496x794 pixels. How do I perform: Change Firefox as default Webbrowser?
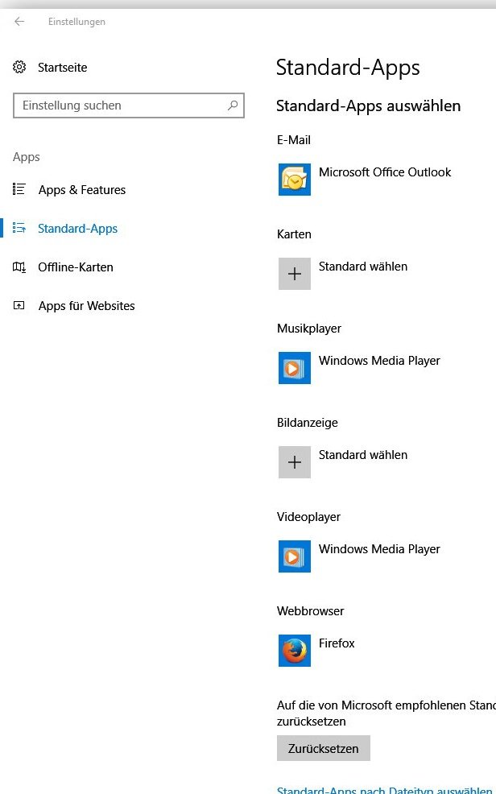[337, 643]
